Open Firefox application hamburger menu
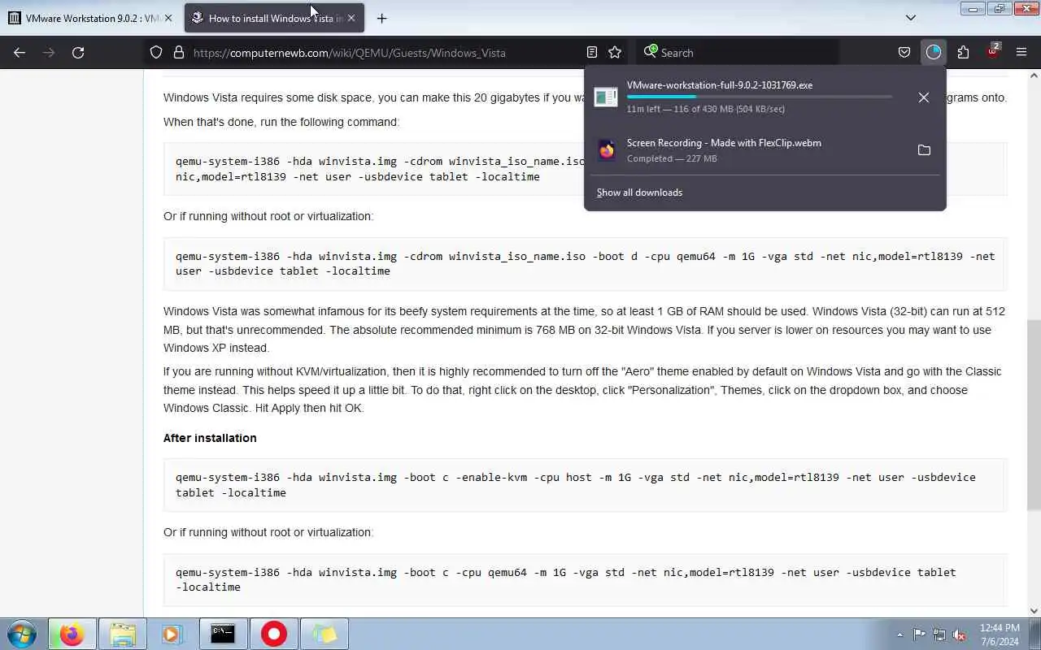This screenshot has width=1041, height=650. pos(1021,52)
